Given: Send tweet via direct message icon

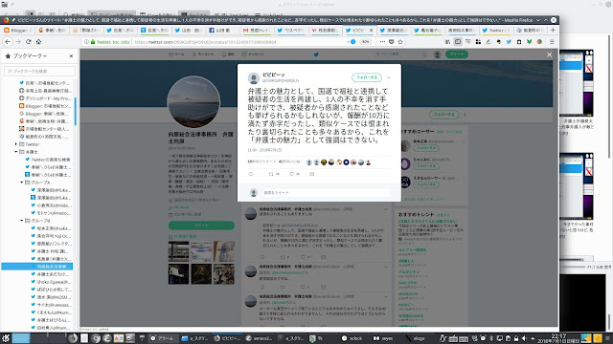Looking at the screenshot, I should tap(311, 174).
